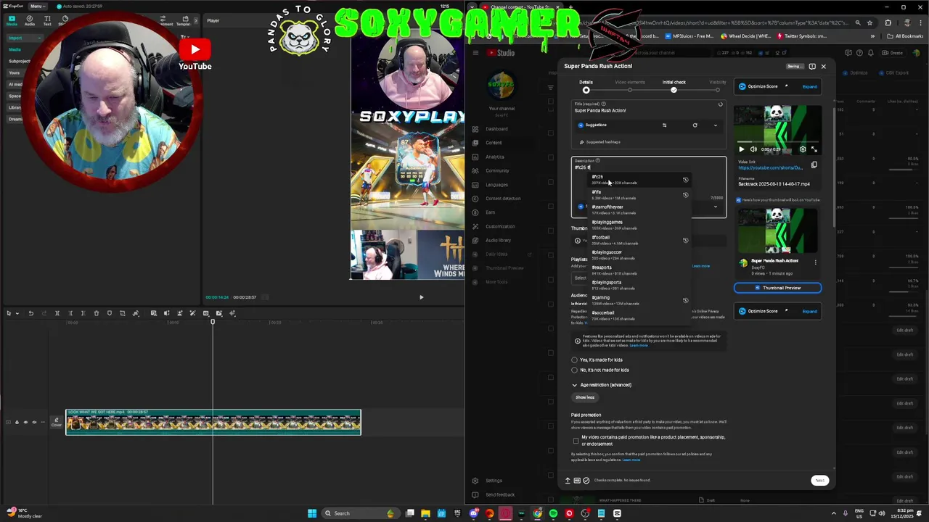Open video preview settings gear
Screen dimensions: 929x522
pos(803,149)
